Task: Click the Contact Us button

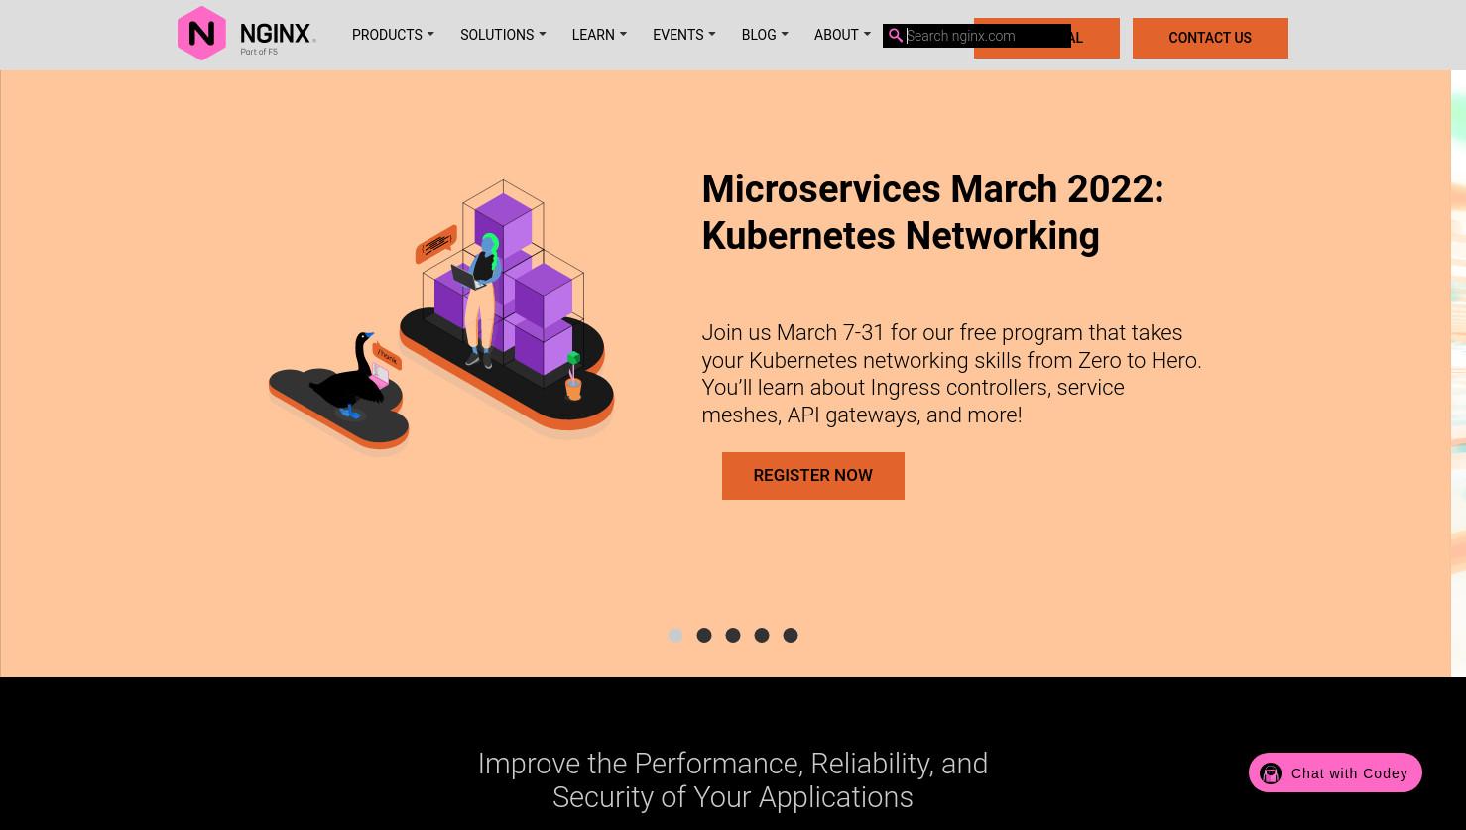Action: point(1210,38)
